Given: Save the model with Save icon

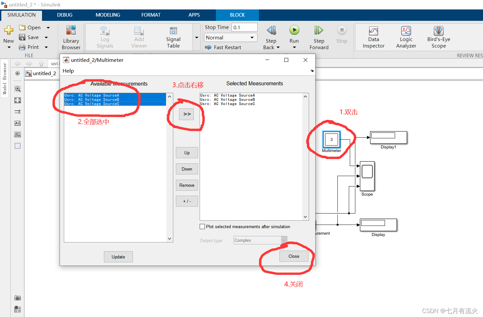Looking at the screenshot, I should (22, 37).
